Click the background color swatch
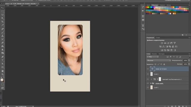 click(x=4, y=81)
